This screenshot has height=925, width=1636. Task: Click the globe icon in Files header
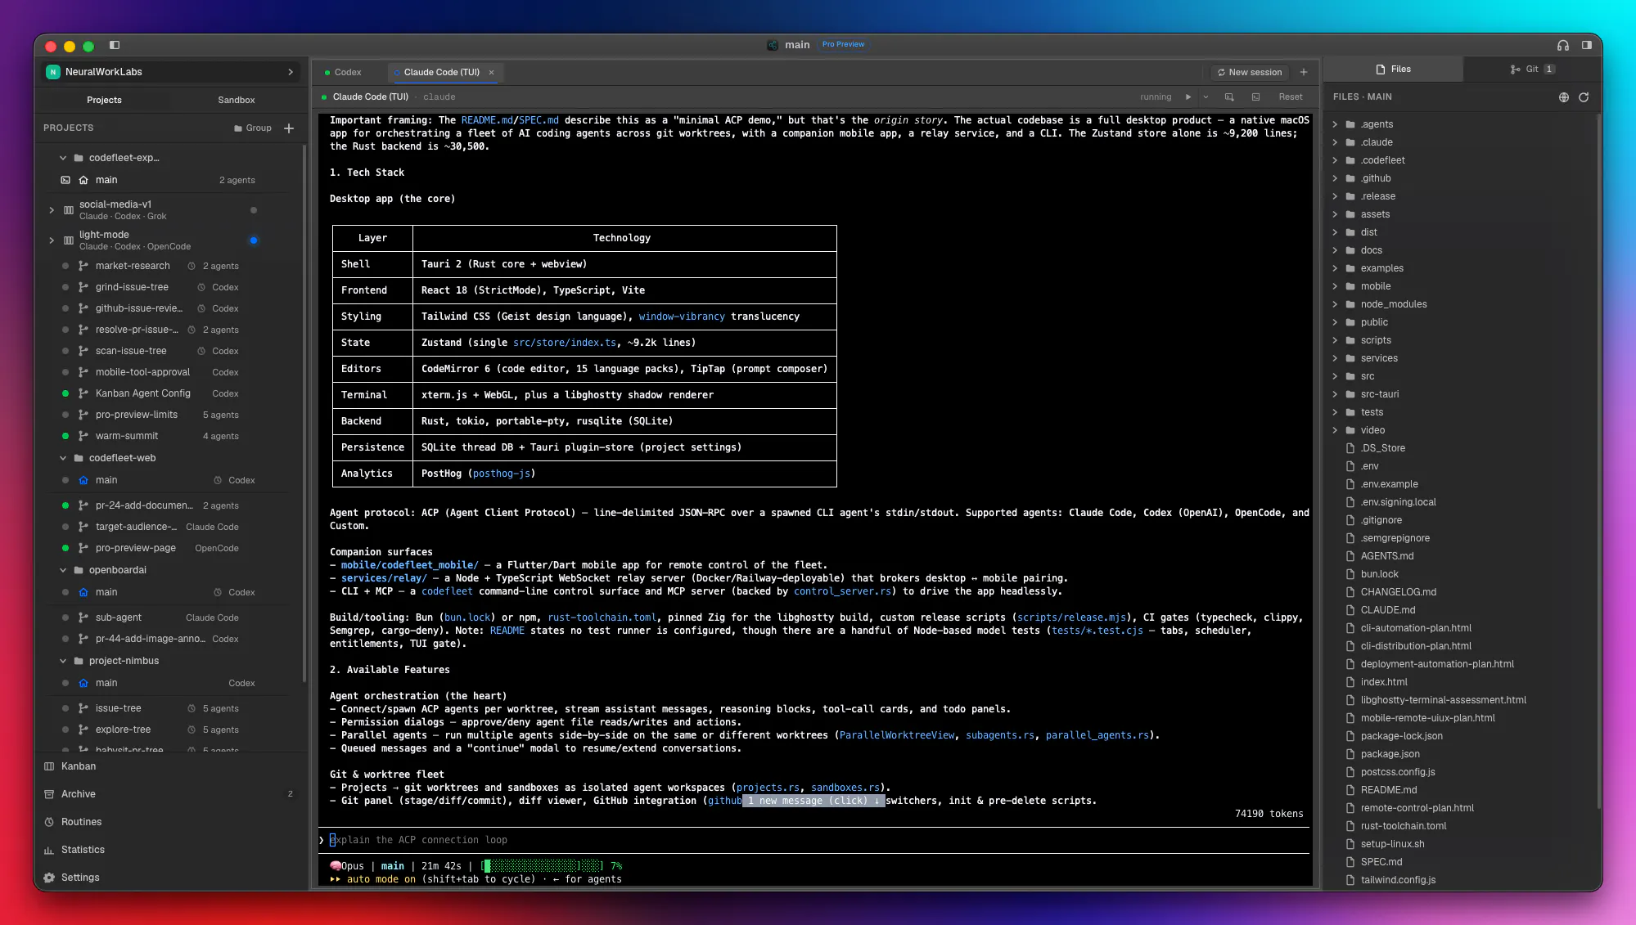[1564, 97]
